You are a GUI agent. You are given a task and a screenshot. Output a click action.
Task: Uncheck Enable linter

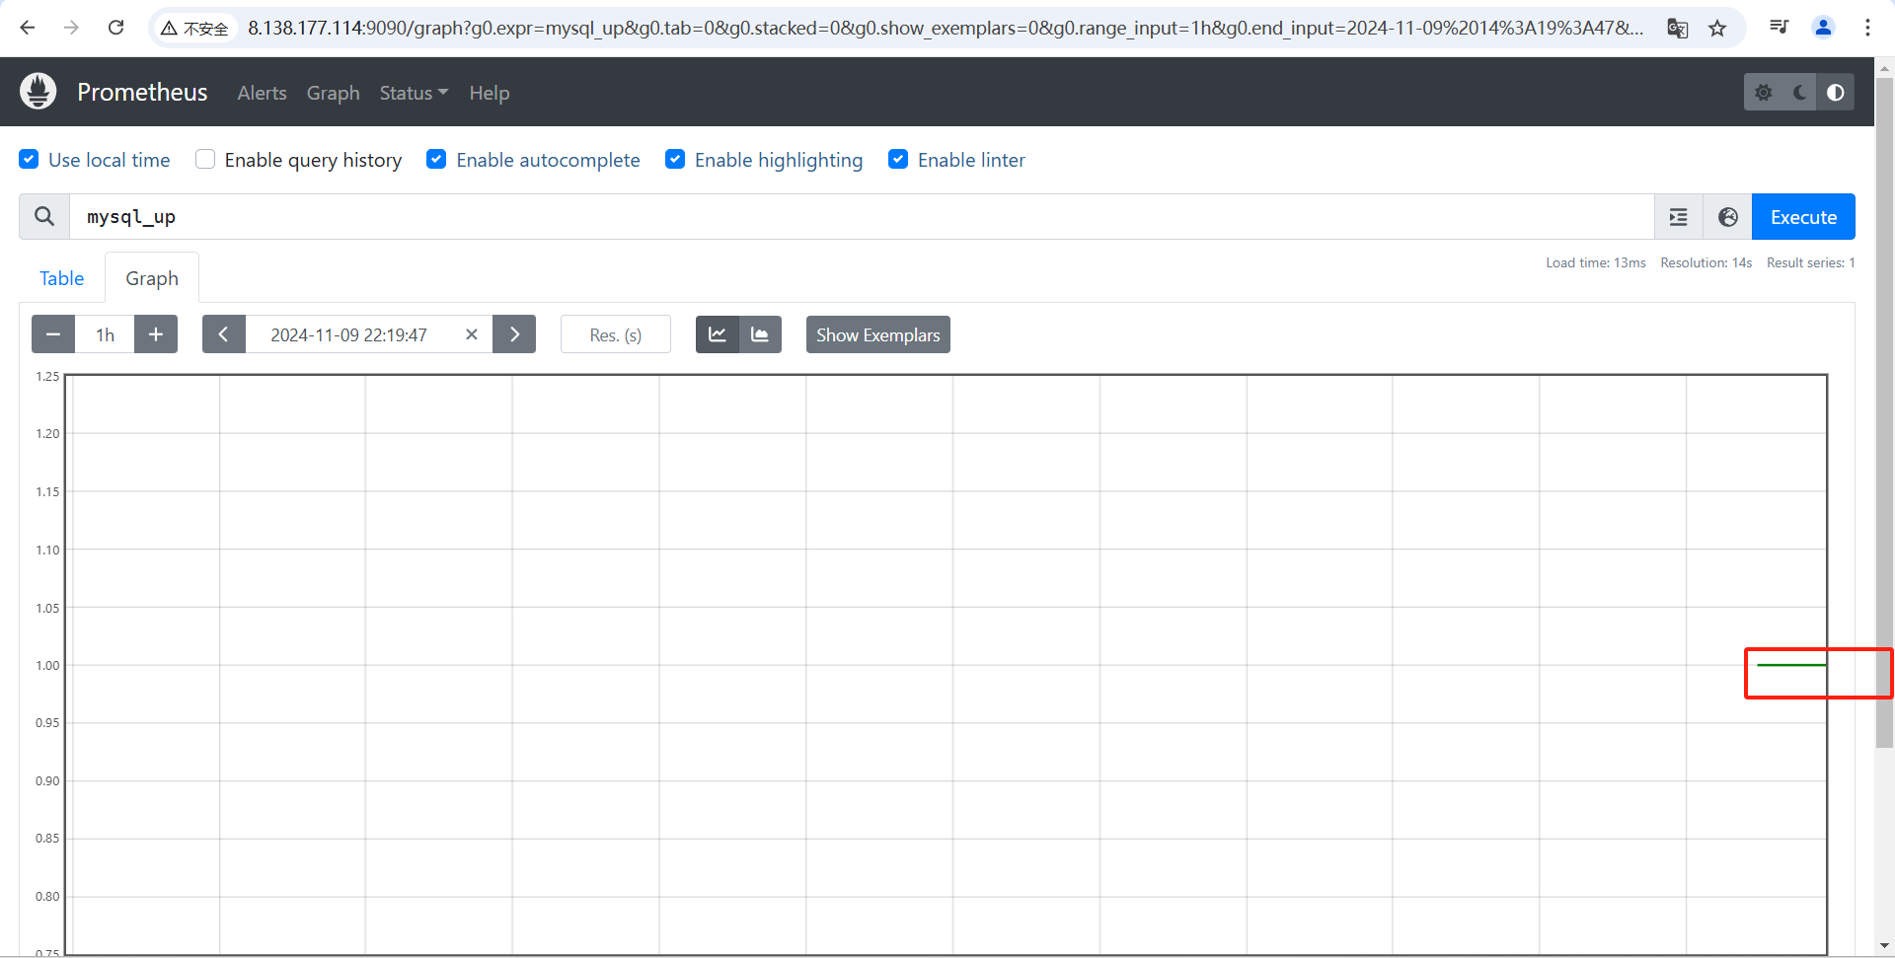coord(898,159)
